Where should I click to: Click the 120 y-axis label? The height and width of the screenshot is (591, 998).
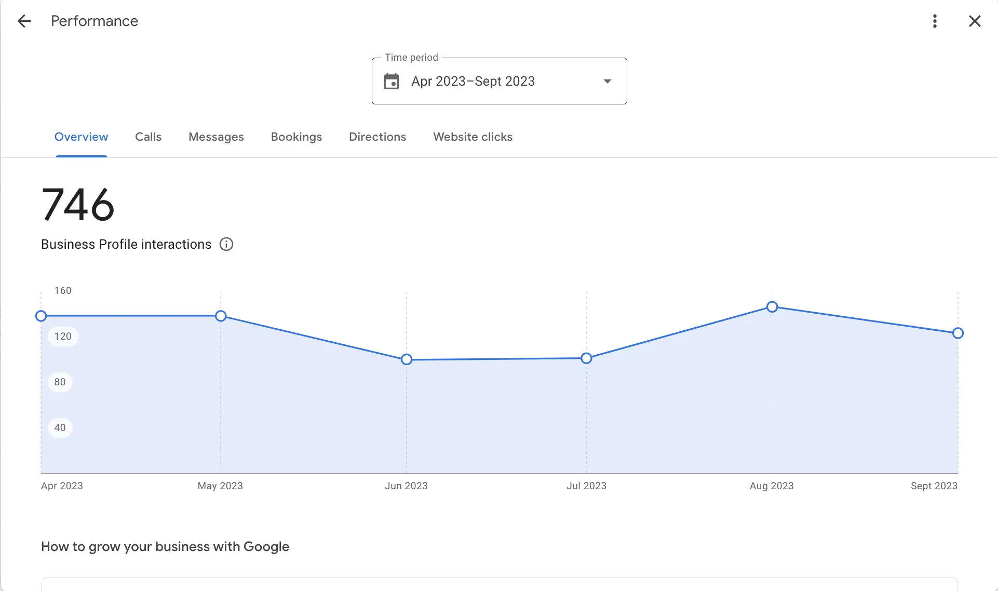pos(63,337)
